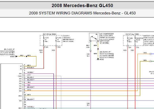
Task: Click the "C91" connector label
Action: 130,48
